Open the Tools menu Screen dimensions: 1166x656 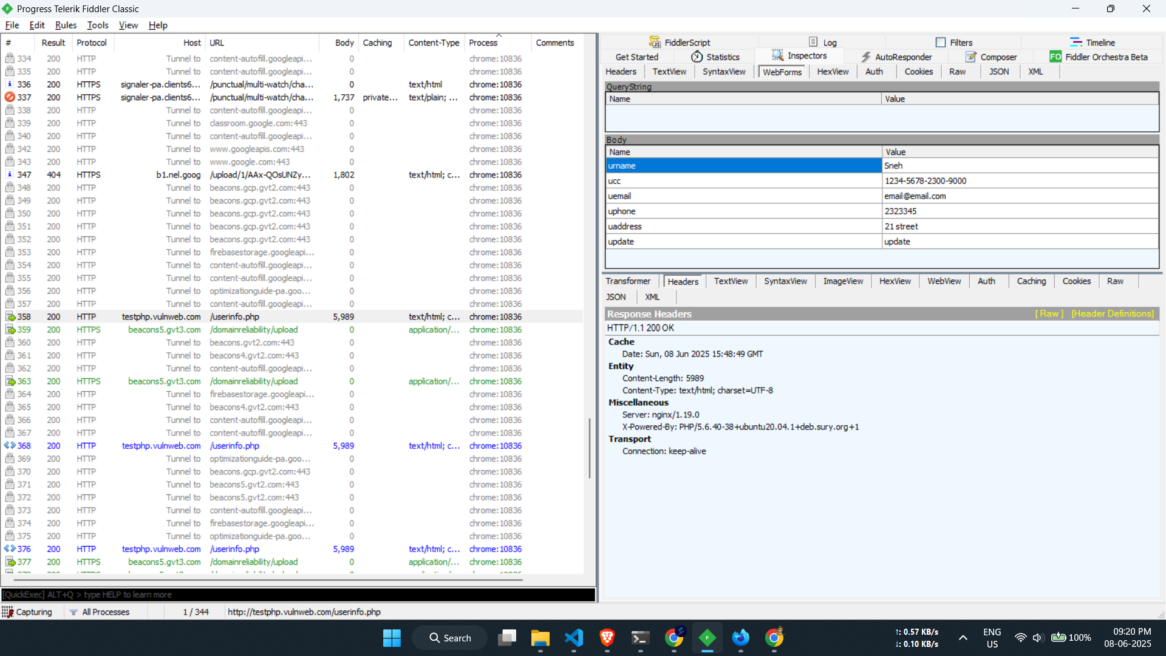tap(98, 25)
